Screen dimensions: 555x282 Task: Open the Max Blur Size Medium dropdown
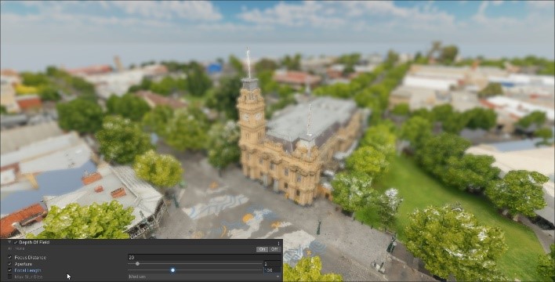[205, 277]
